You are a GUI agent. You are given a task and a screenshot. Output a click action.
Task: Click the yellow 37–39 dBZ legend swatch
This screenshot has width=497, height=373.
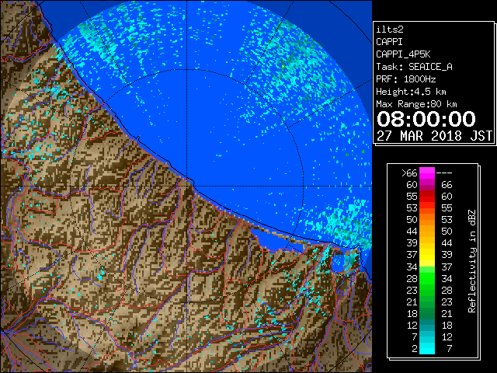pyautogui.click(x=427, y=255)
